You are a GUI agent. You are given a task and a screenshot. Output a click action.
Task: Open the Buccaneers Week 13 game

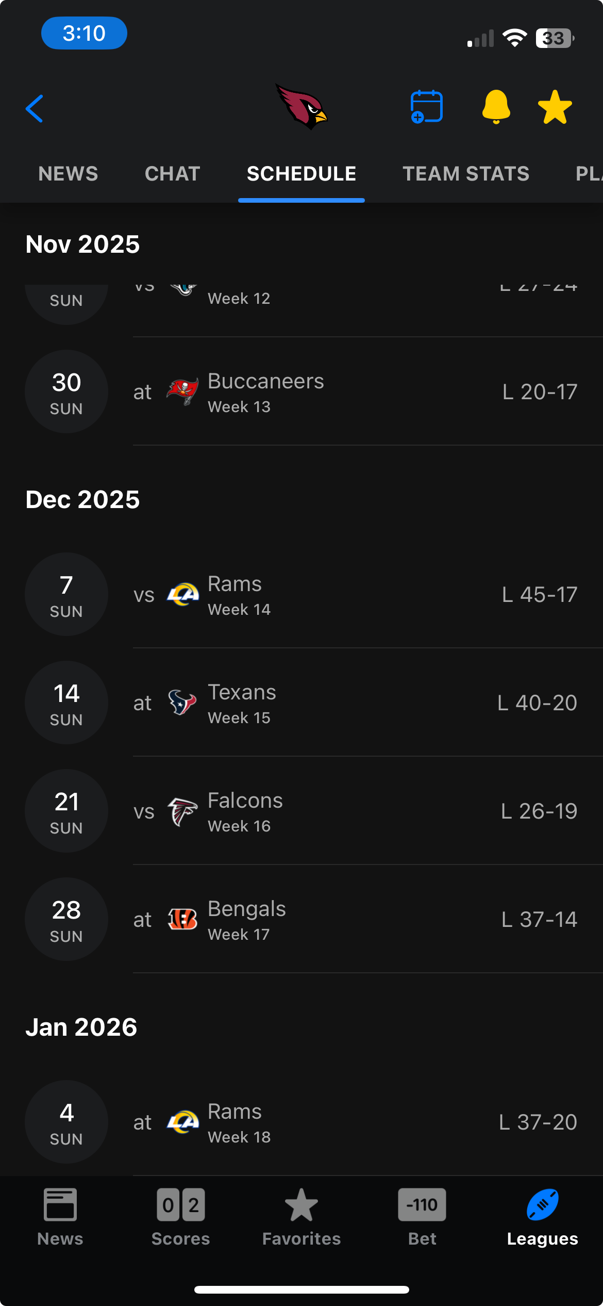(356, 392)
